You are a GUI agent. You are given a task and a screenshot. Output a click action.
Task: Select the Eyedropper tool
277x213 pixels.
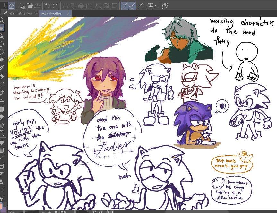click(2, 67)
